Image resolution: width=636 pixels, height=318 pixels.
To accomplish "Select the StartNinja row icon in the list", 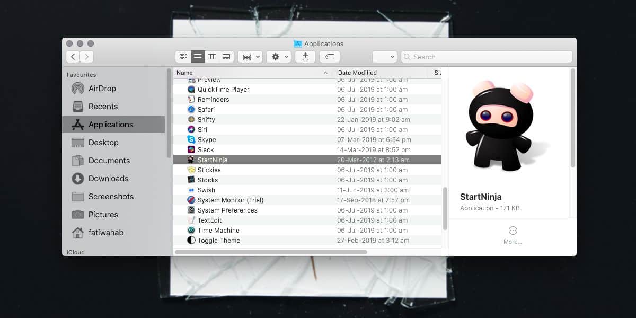I will click(191, 160).
